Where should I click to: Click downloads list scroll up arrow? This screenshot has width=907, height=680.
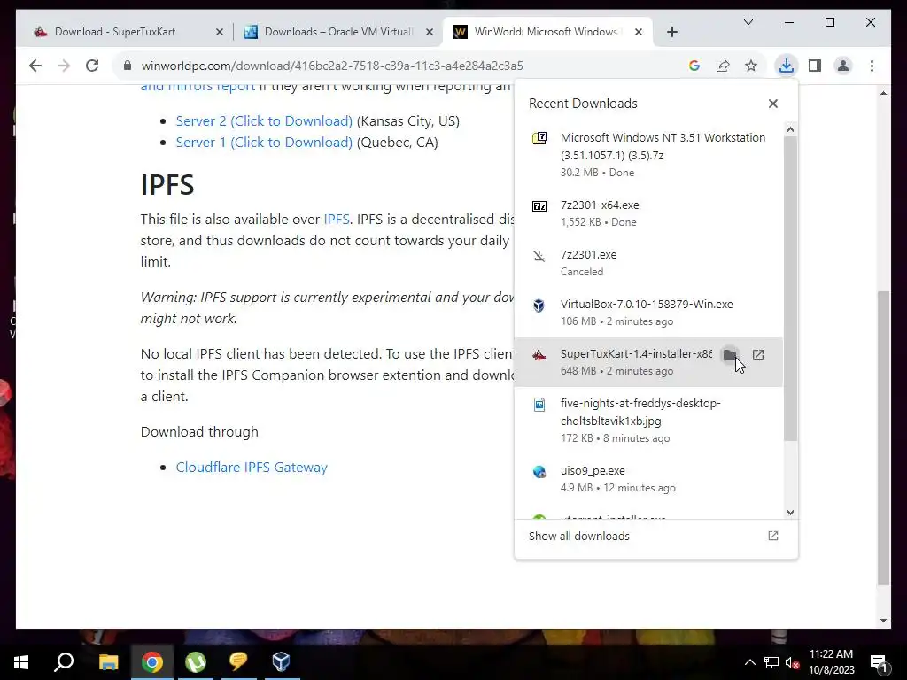tap(790, 129)
